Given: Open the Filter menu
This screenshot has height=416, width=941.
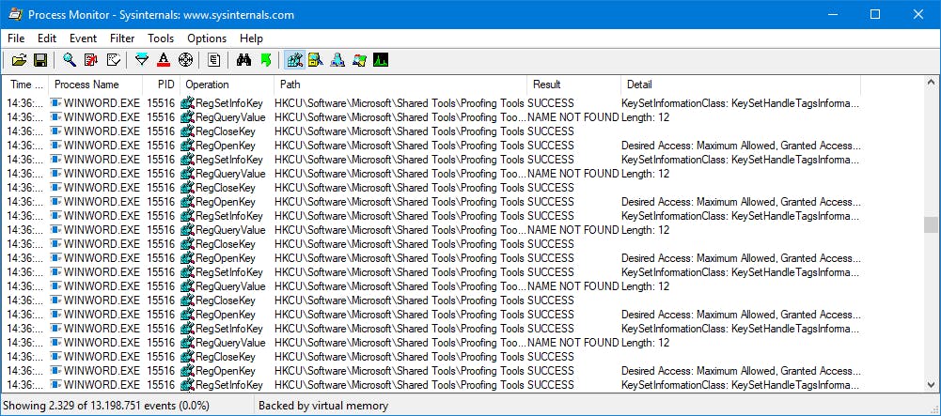Looking at the screenshot, I should (122, 39).
